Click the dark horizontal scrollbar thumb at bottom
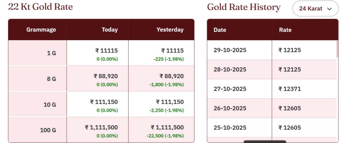Image resolution: width=341 pixels, height=143 pixels. [265, 142]
